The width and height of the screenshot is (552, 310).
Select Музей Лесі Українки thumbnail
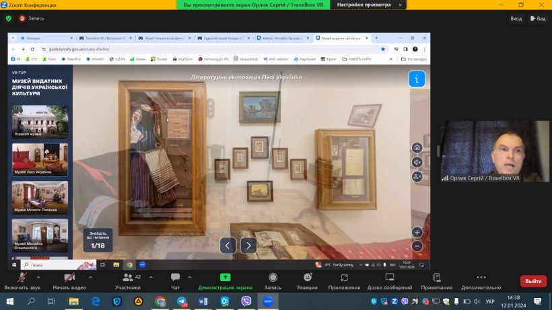point(40,159)
